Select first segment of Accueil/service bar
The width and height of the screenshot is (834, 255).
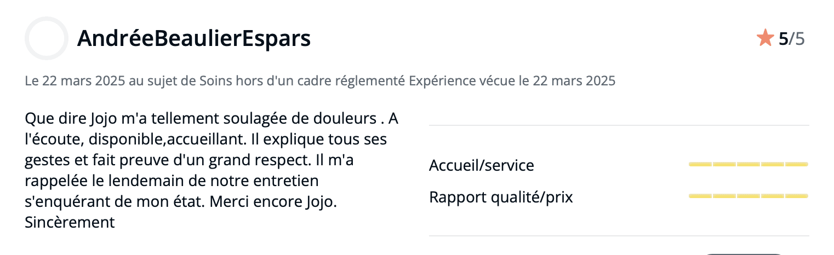[x=700, y=164]
